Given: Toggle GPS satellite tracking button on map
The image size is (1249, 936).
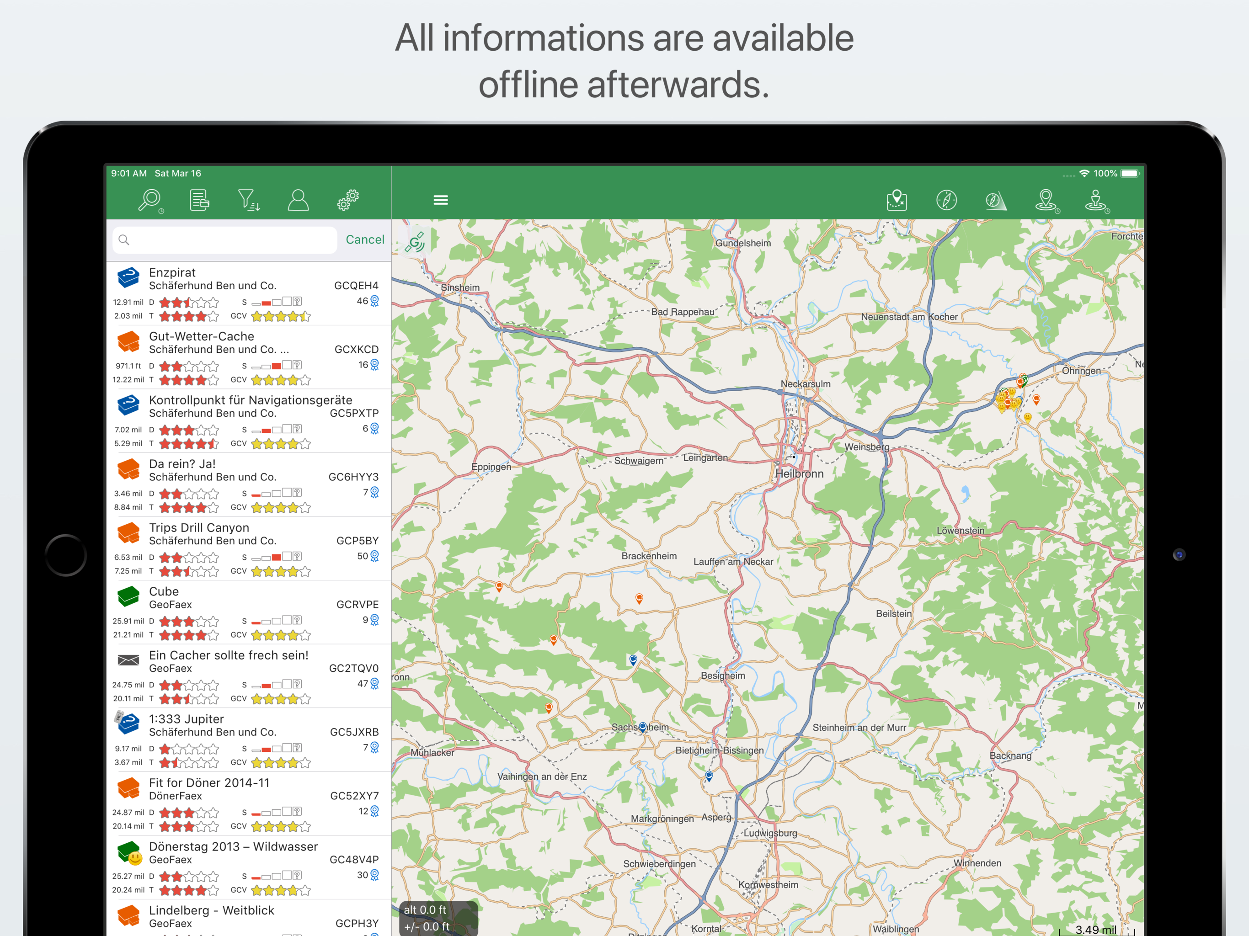Looking at the screenshot, I should coord(416,242).
